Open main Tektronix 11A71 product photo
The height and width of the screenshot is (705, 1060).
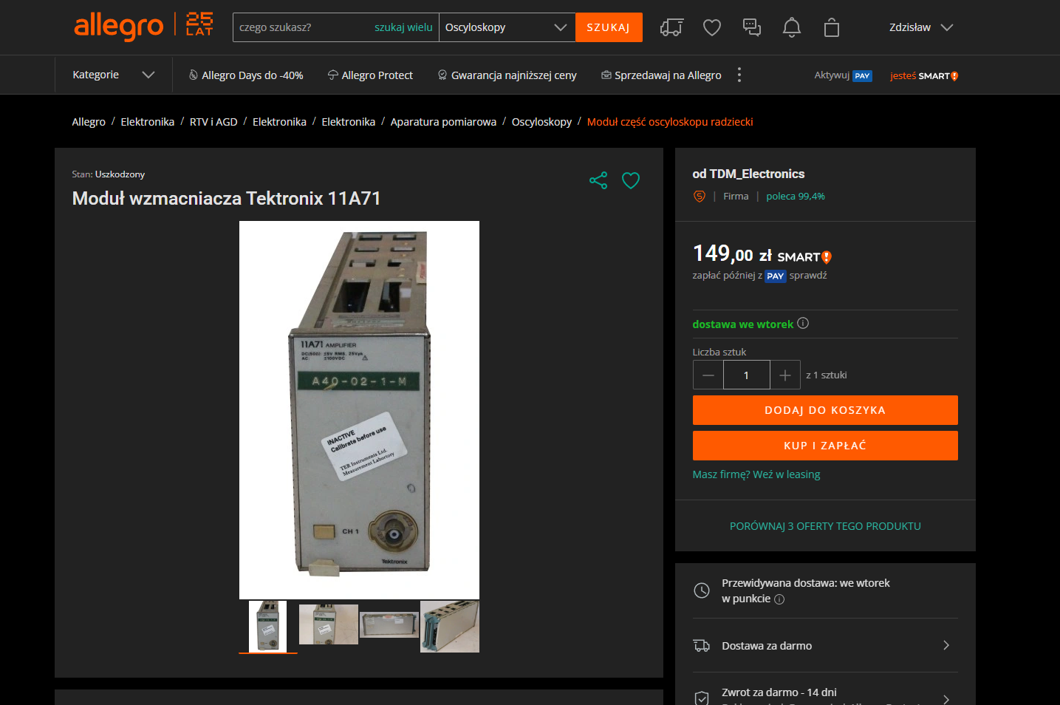(x=359, y=410)
